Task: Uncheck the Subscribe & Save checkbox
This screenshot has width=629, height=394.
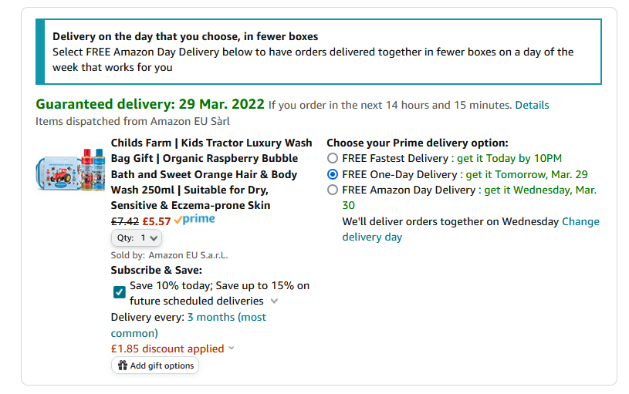Action: [119, 291]
